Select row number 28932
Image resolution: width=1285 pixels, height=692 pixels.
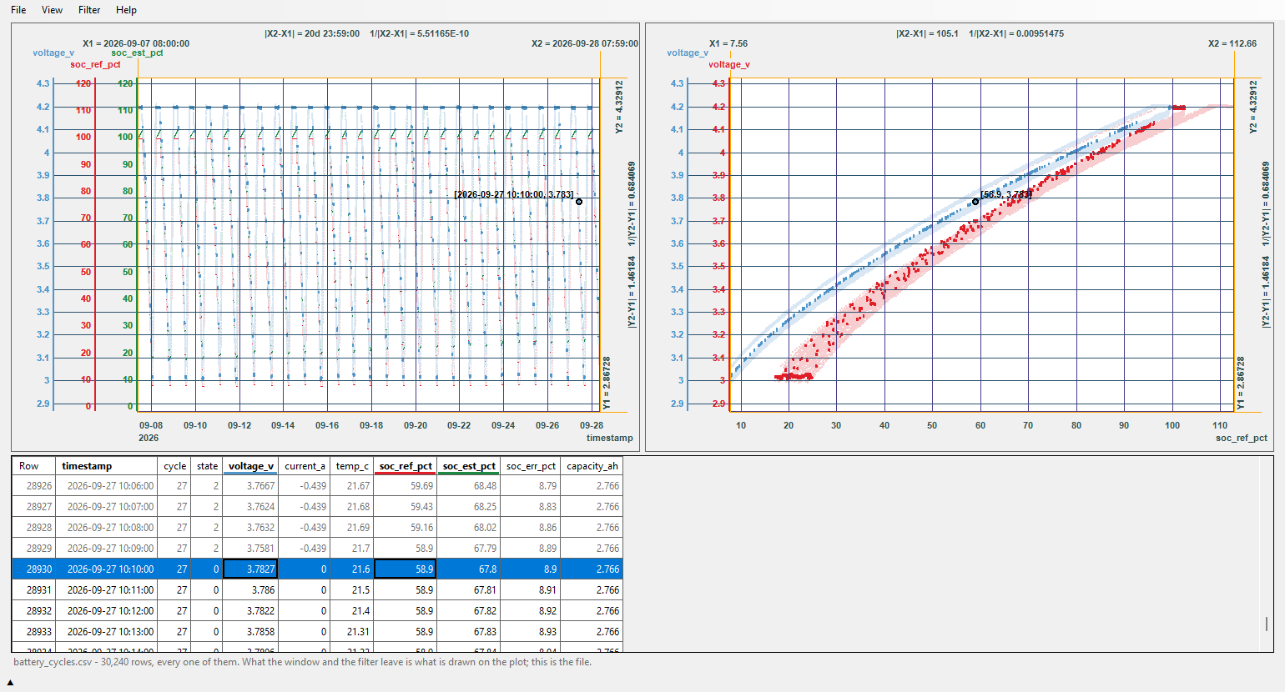(33, 610)
